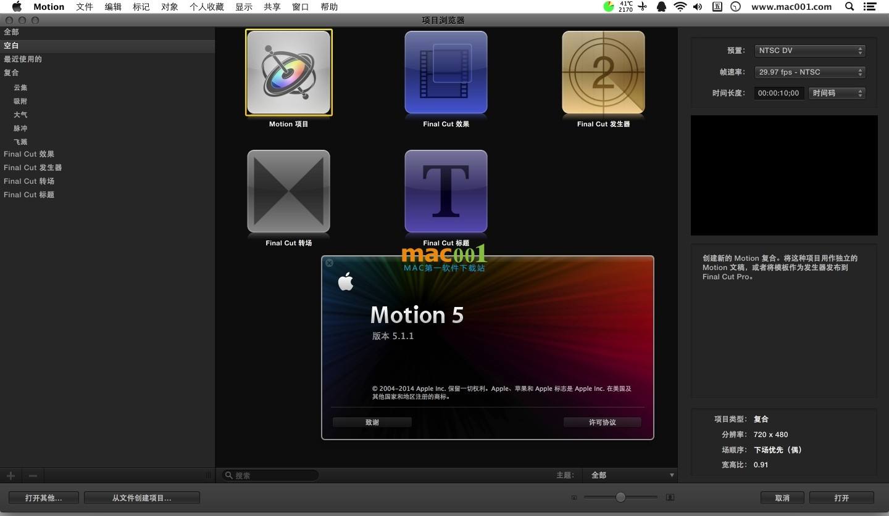Viewport: 889px width, 516px height.
Task: Click the 致谢 button in About dialog
Action: (x=372, y=422)
